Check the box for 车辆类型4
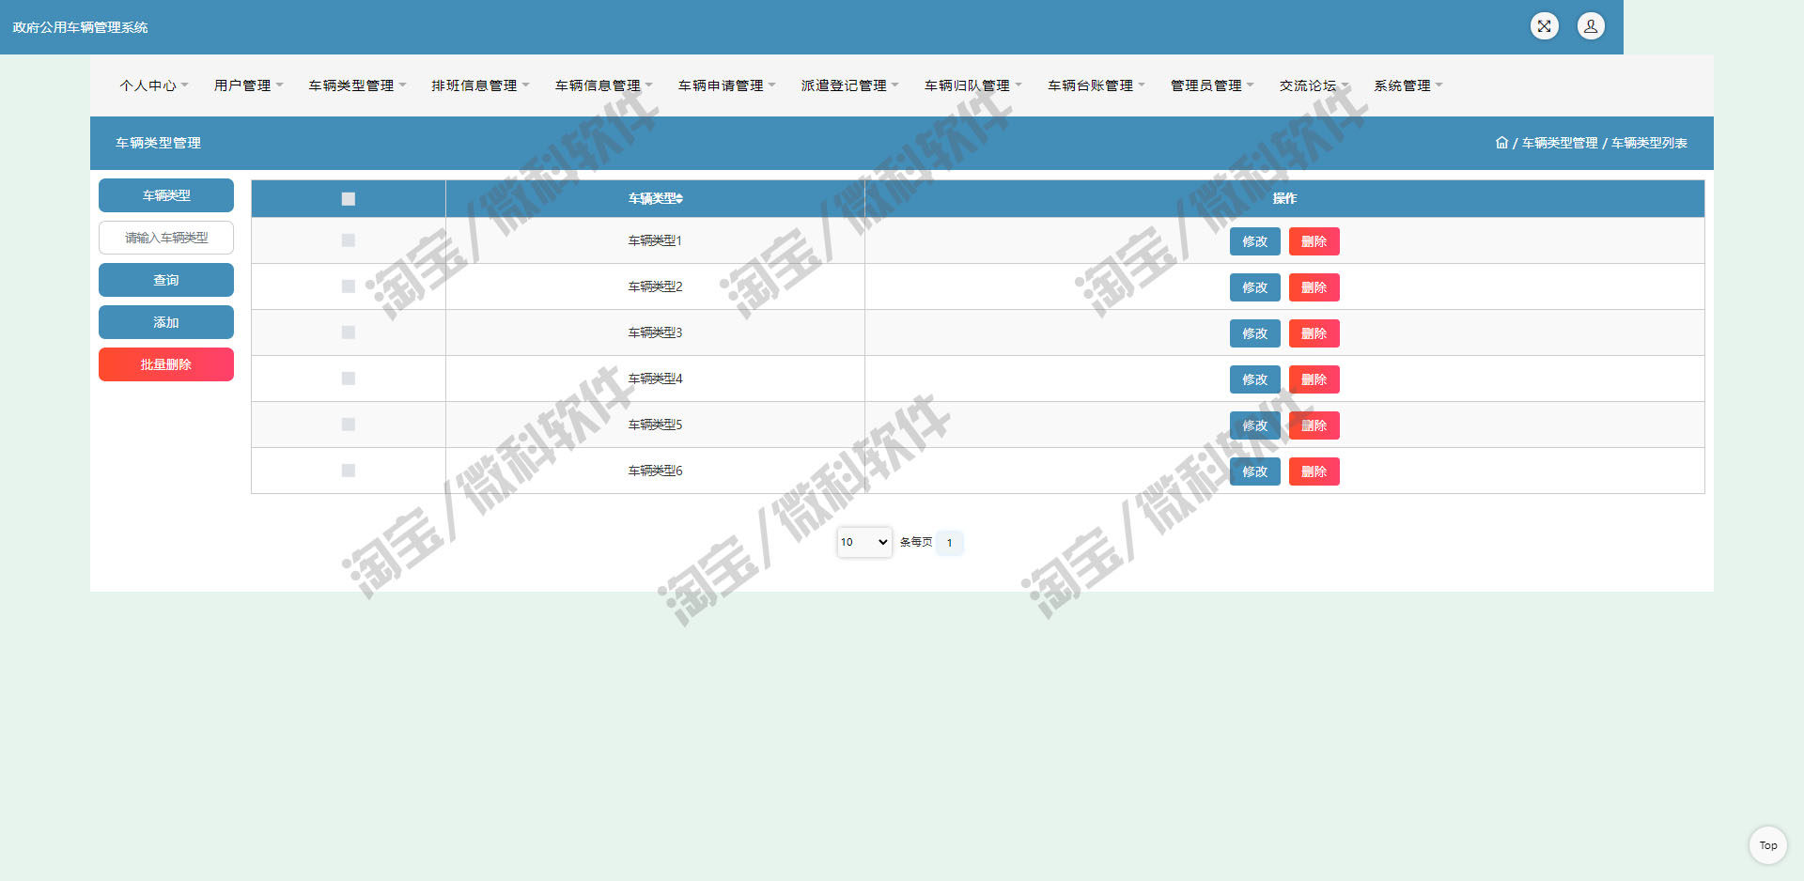The width and height of the screenshot is (1804, 881). pyautogui.click(x=349, y=379)
